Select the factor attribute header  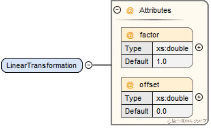157,35
